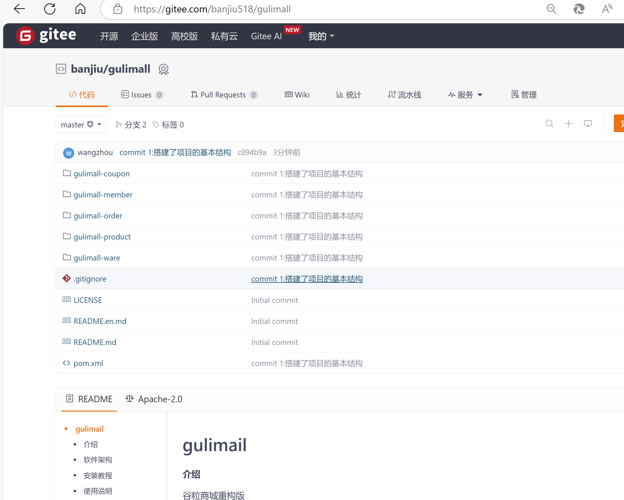Click the Gitee logo icon
The width and height of the screenshot is (624, 500).
[x=25, y=36]
